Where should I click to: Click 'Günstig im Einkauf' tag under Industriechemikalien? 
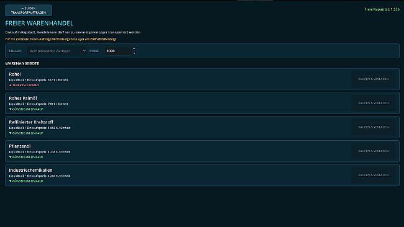pos(26,181)
